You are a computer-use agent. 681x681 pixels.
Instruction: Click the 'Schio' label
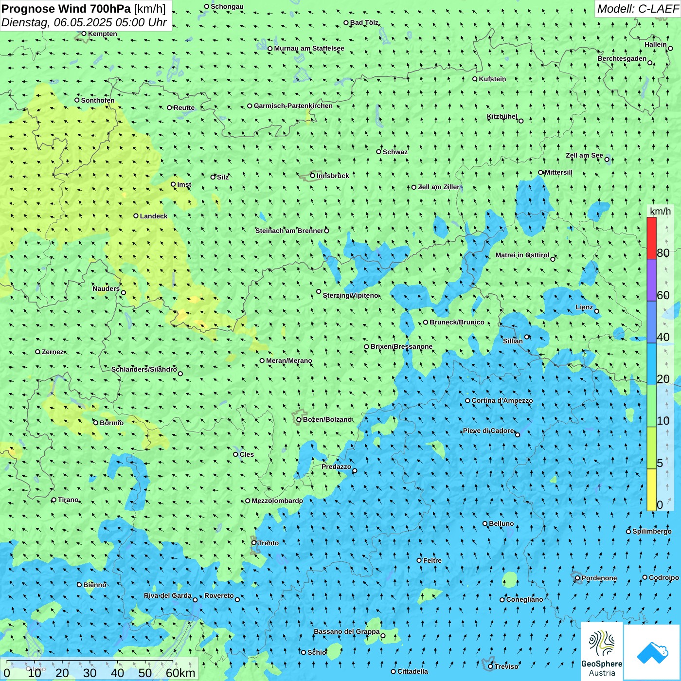[317, 652]
